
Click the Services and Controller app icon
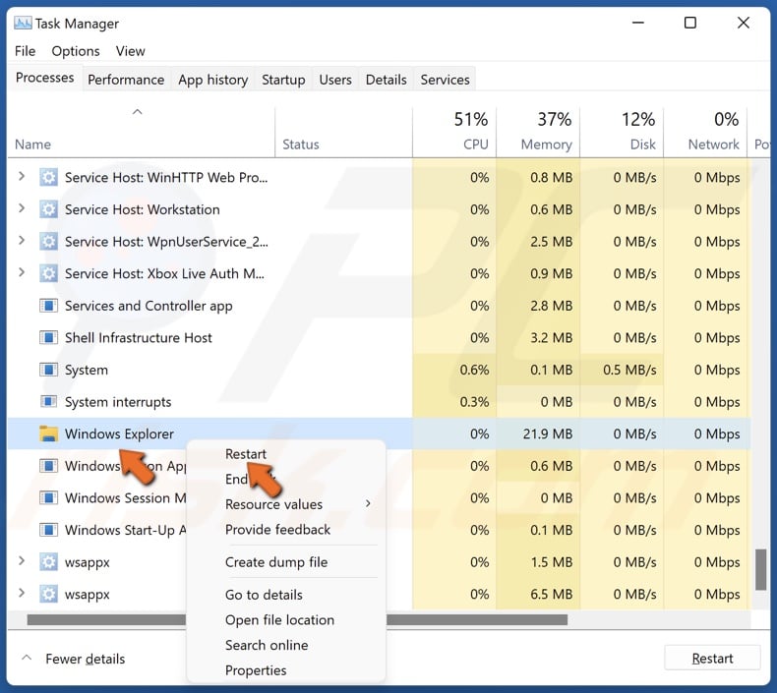tap(48, 306)
